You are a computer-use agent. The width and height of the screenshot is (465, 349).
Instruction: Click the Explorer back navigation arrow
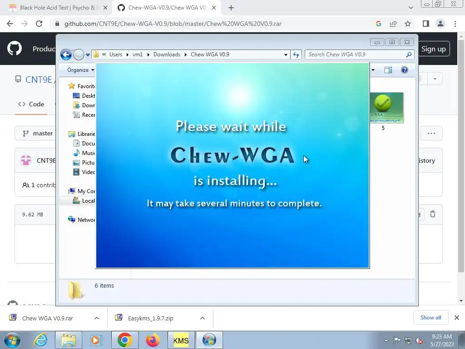tap(66, 55)
